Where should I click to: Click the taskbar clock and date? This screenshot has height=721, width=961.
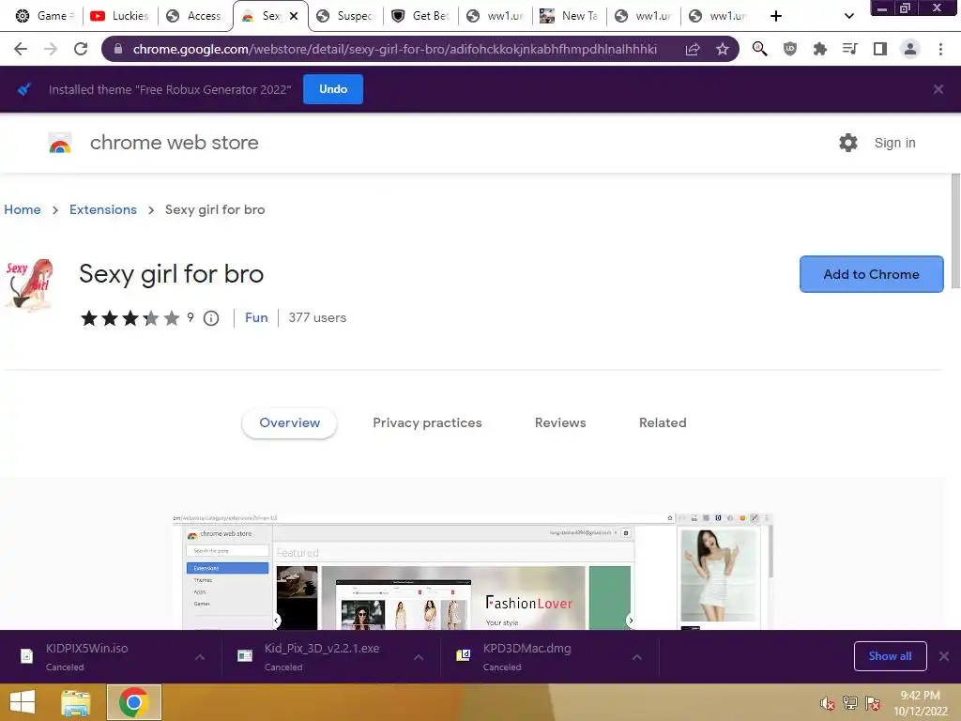(920, 703)
